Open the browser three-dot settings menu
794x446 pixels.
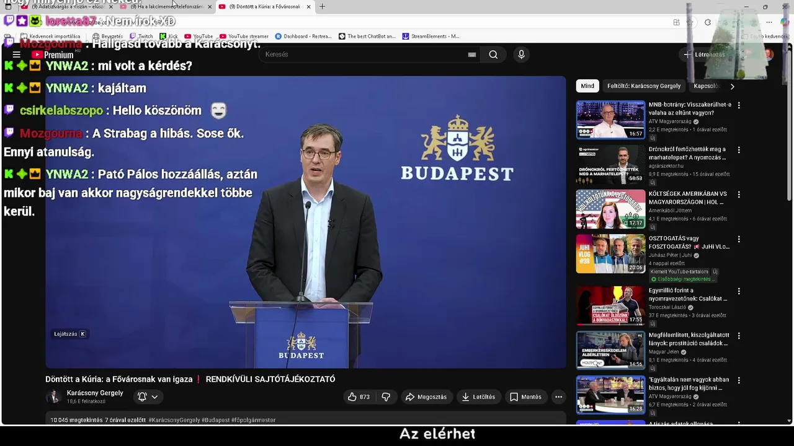point(769,22)
